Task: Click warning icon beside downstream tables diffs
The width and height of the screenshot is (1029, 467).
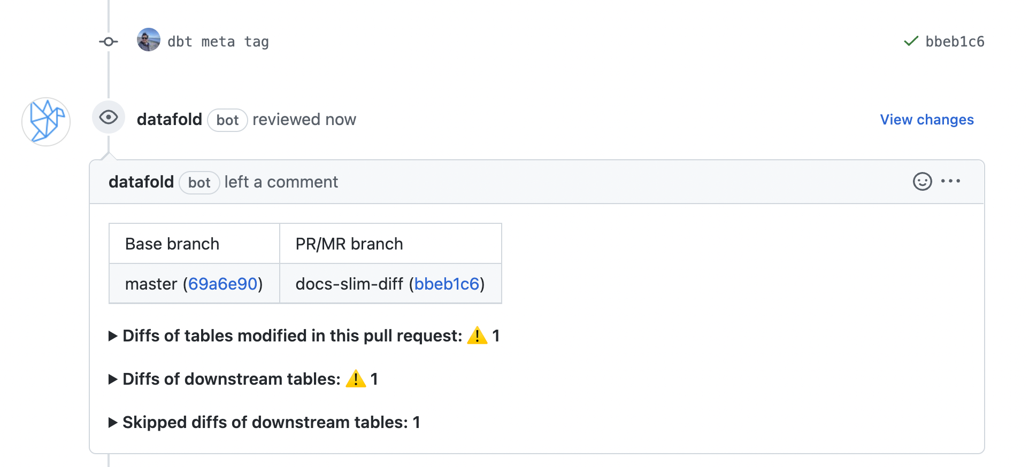Action: [x=356, y=379]
